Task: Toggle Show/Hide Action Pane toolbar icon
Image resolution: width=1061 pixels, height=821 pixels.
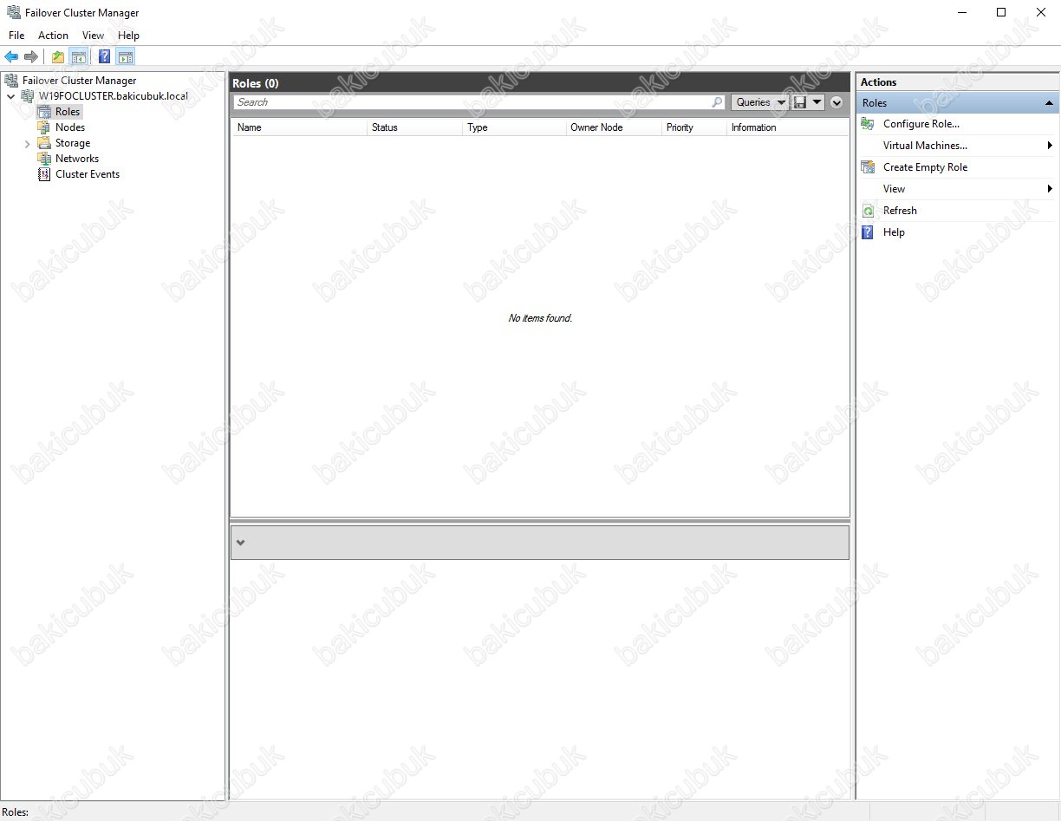Action: [x=126, y=57]
